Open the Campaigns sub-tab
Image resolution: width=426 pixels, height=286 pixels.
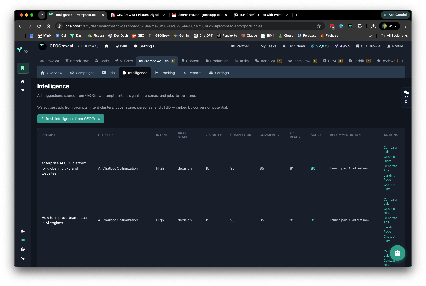[x=82, y=73]
